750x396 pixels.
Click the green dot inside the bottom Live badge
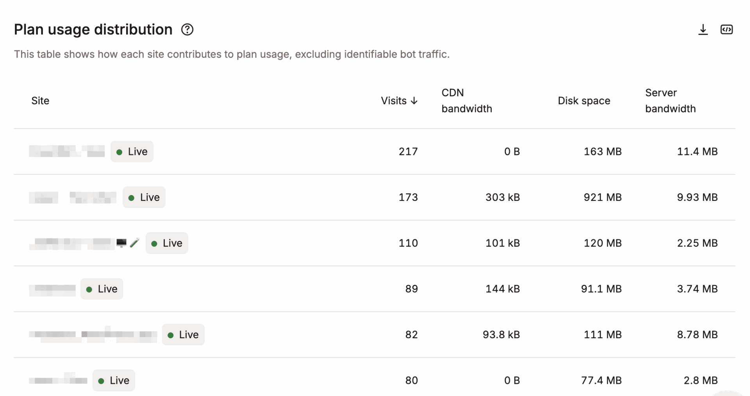[102, 380]
